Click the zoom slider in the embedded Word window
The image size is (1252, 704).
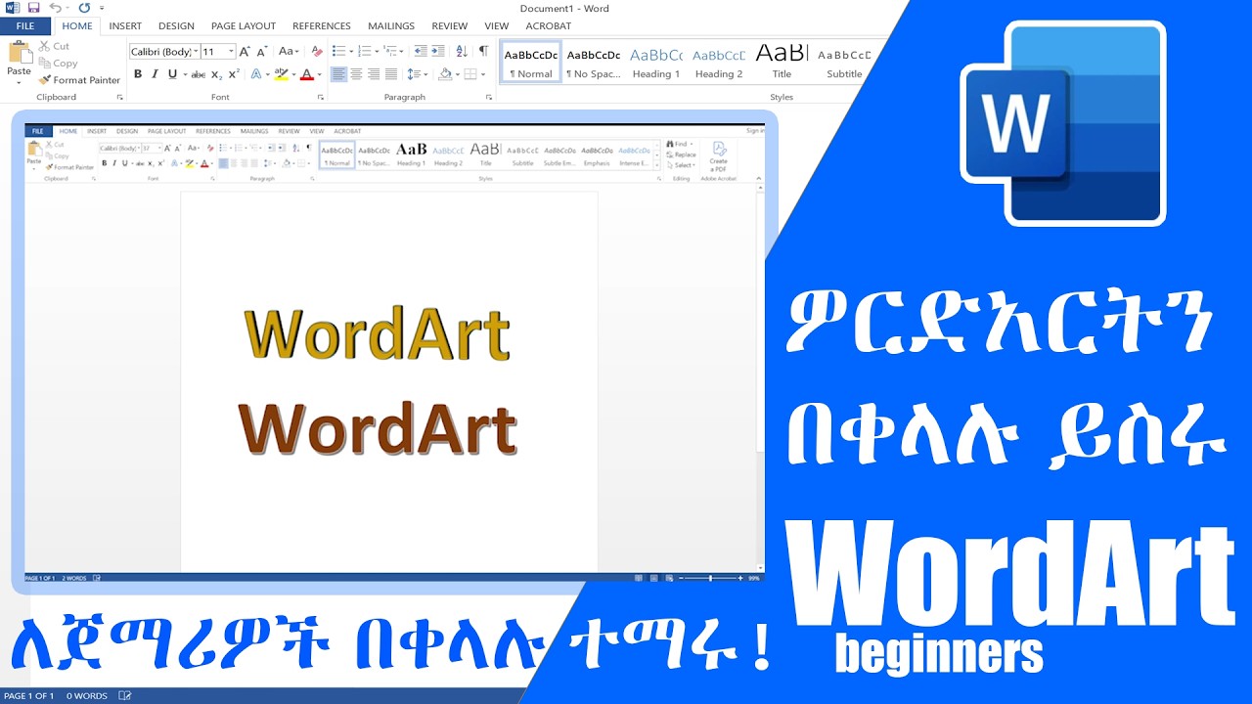(x=711, y=578)
